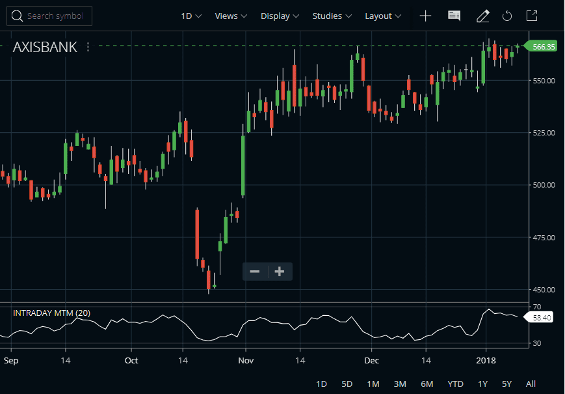Viewport: 565px width, 394px height.
Task: Select the 5D time range
Action: pos(347,384)
